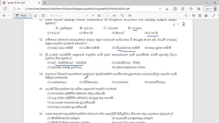
Task: Open browser extensions icon
Action: coord(183,9)
